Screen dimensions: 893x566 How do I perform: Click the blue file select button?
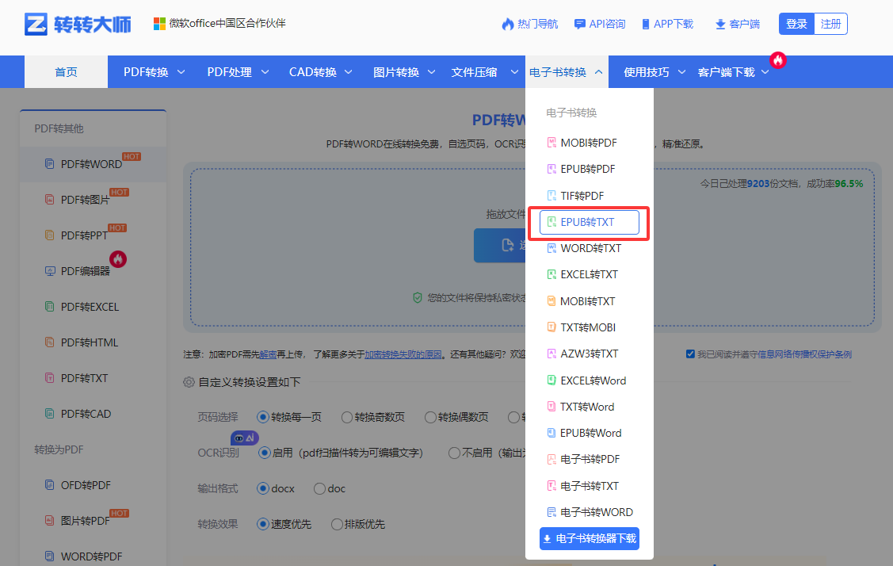tap(499, 245)
